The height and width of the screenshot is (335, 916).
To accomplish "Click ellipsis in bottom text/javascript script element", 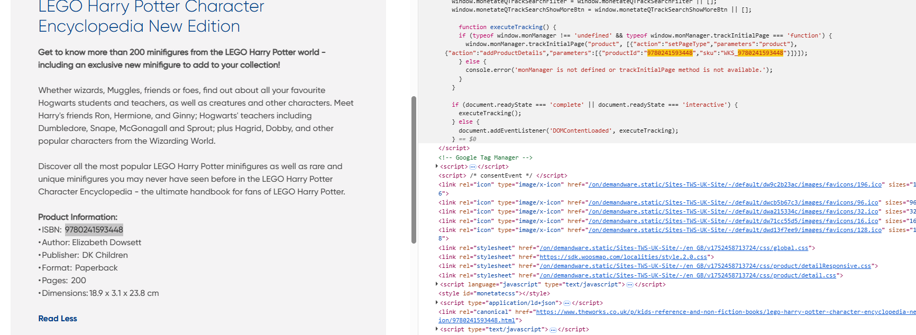I will [553, 329].
